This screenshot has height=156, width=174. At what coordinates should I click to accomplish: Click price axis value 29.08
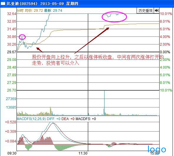coord(11,60)
